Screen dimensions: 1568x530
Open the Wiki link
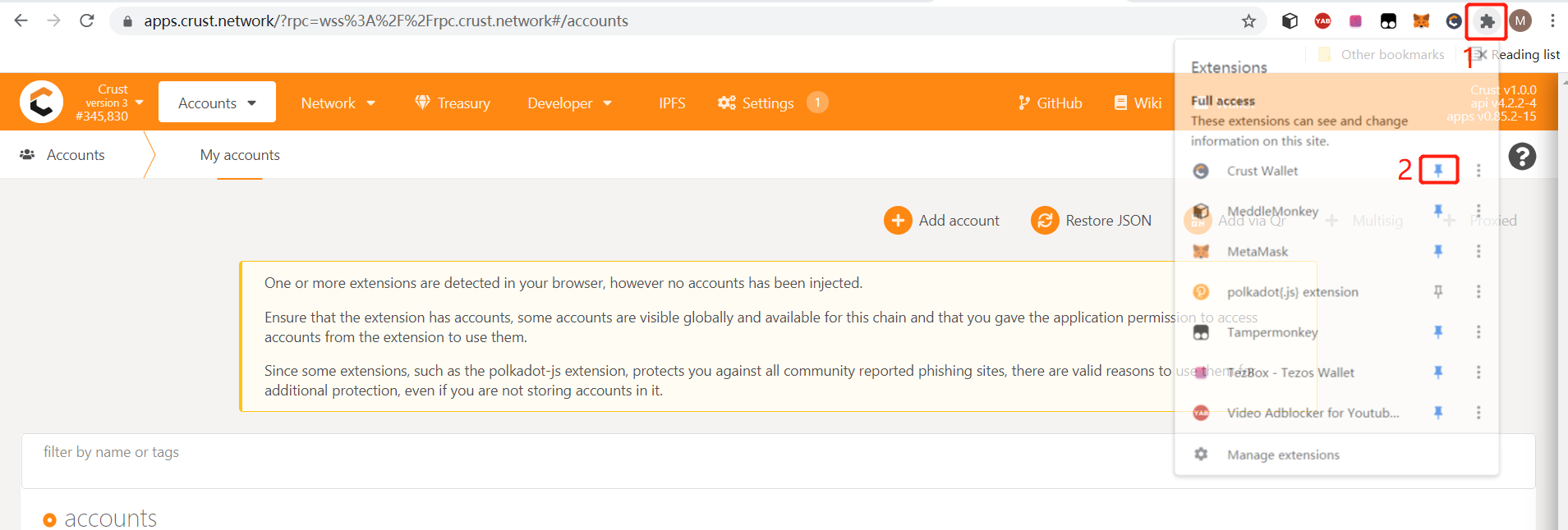(x=1138, y=103)
